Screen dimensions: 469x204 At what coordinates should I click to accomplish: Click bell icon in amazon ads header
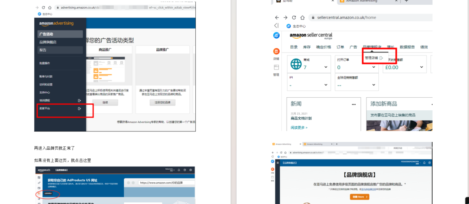[x=179, y=170]
